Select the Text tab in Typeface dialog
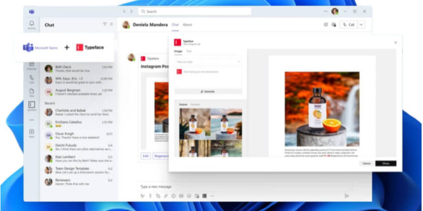The image size is (423, 211). (x=189, y=51)
